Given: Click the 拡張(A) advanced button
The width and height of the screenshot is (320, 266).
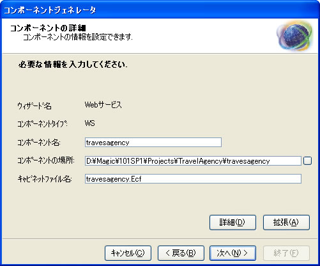Looking at the screenshot, I should click(286, 223).
